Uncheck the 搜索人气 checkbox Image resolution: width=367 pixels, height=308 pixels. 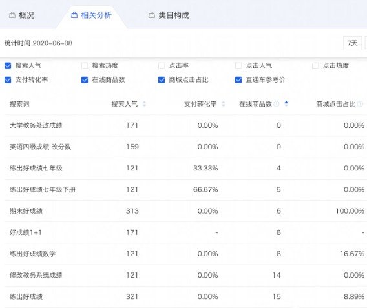point(8,65)
